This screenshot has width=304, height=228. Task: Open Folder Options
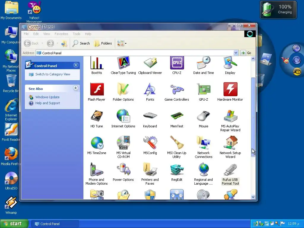tap(123, 92)
